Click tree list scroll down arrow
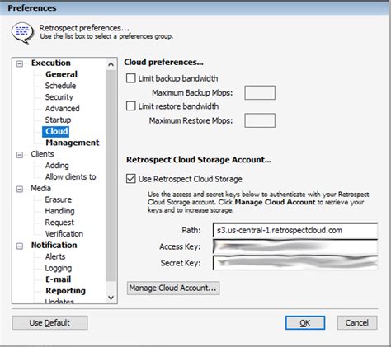This screenshot has width=391, height=347. pos(111,298)
